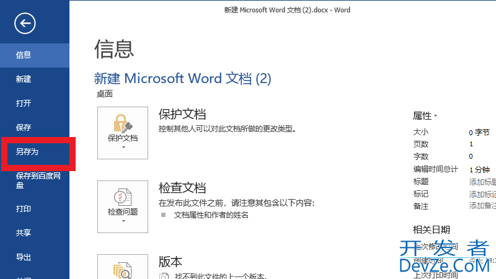The height and width of the screenshot is (279, 496).
Task: Click the 保护文档 lock and key button
Action: 123,133
